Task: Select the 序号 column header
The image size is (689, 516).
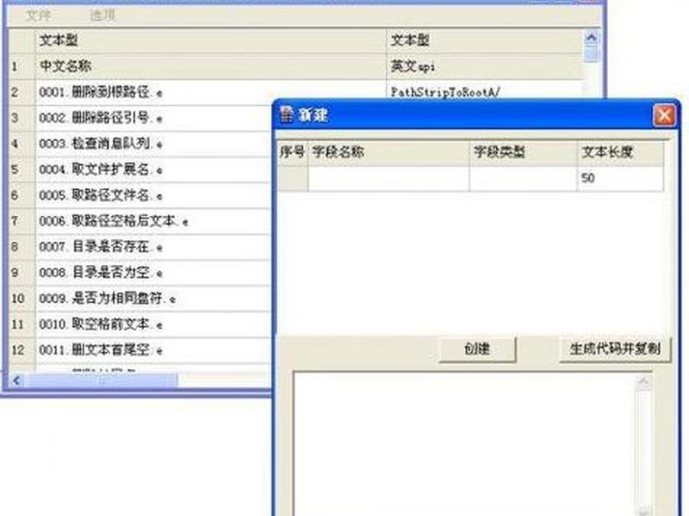Action: pos(292,152)
